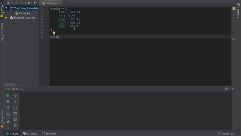Open the Project panel settings gear
Screen dimensions: 241x136
click(x=29, y=3)
